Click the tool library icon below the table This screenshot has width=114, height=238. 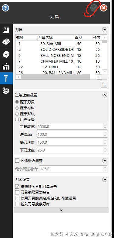(104, 85)
